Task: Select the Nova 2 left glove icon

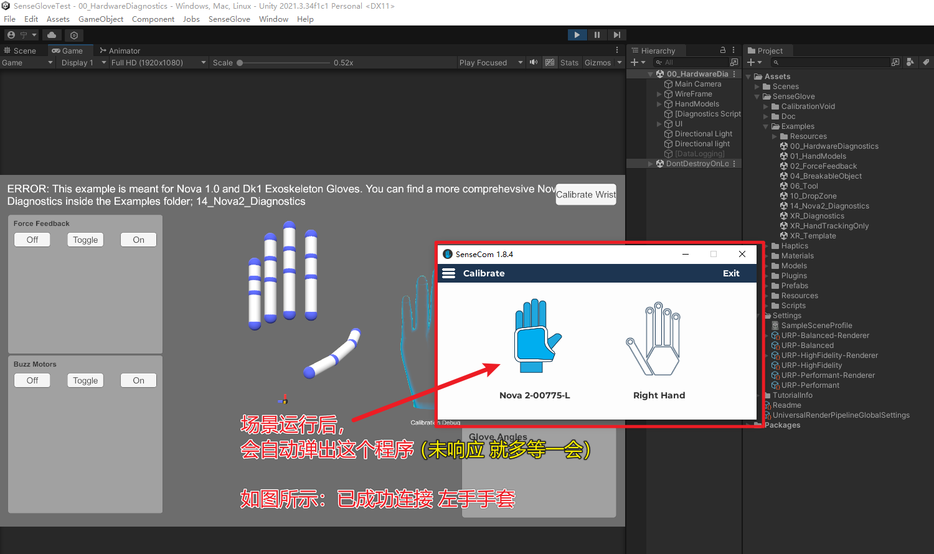Action: coord(537,336)
